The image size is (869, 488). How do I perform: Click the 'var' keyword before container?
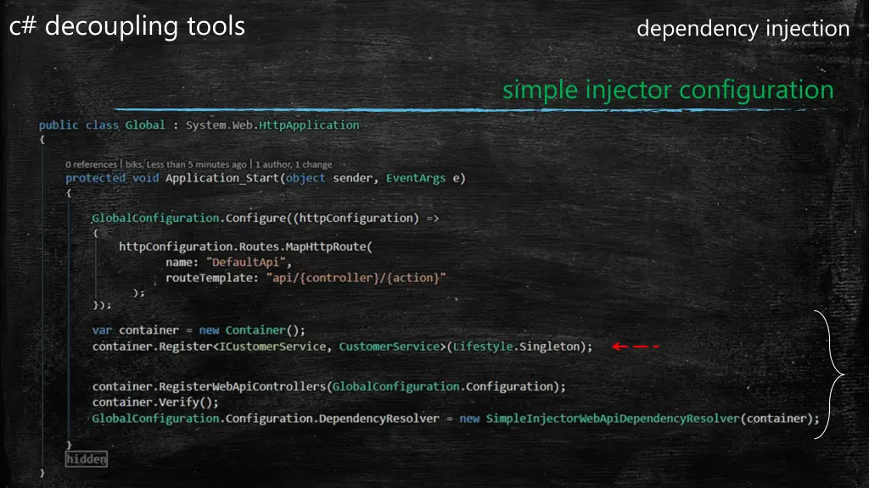click(102, 330)
